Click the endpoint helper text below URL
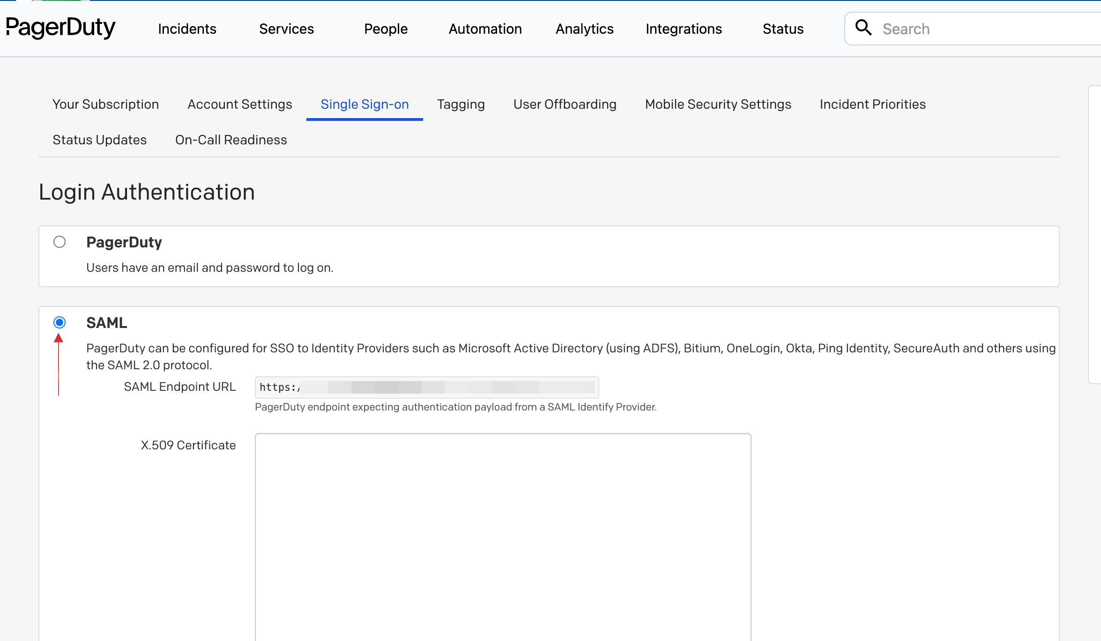The image size is (1101, 641). pyautogui.click(x=455, y=407)
